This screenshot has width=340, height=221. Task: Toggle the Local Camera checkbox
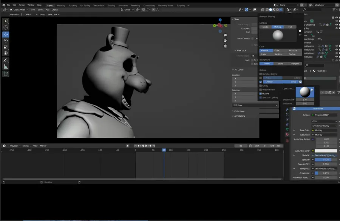[x=253, y=39]
